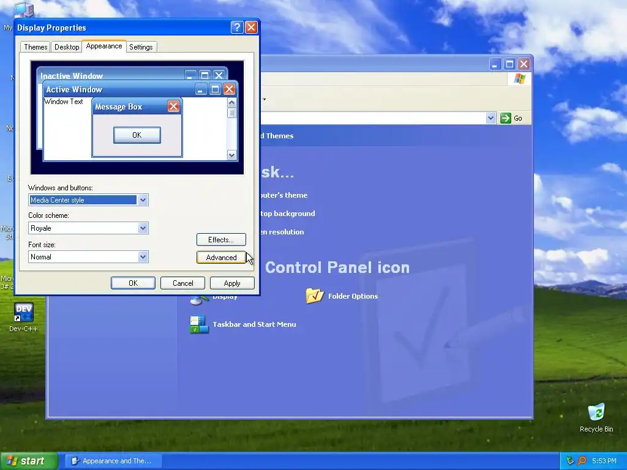This screenshot has height=470, width=627.
Task: Select the Appearance tab
Action: pyautogui.click(x=104, y=46)
